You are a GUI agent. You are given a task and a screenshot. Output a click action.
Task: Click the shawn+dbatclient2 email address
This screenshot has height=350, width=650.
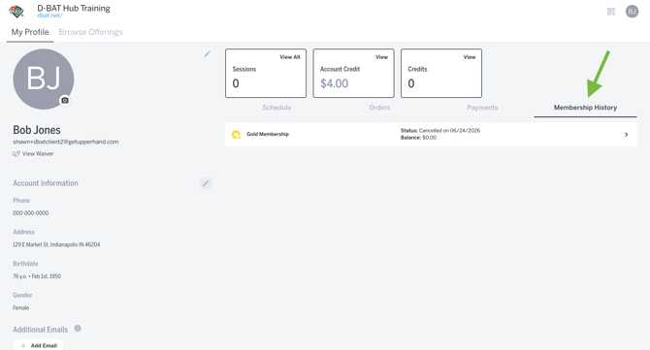[x=66, y=142]
